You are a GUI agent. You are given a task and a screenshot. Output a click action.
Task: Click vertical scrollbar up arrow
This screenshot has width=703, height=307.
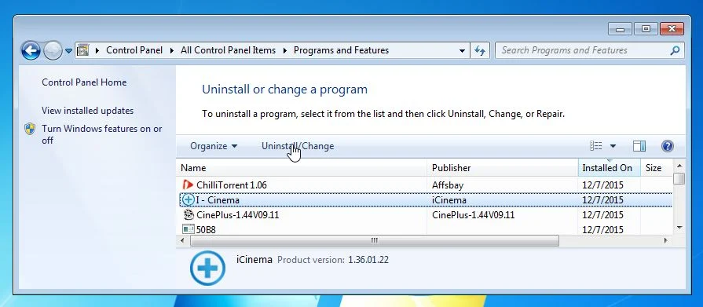point(679,166)
